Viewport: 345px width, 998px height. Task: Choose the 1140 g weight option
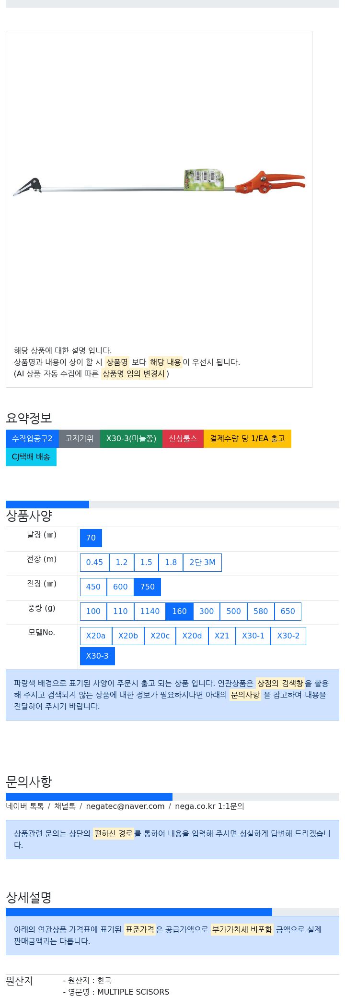click(150, 612)
